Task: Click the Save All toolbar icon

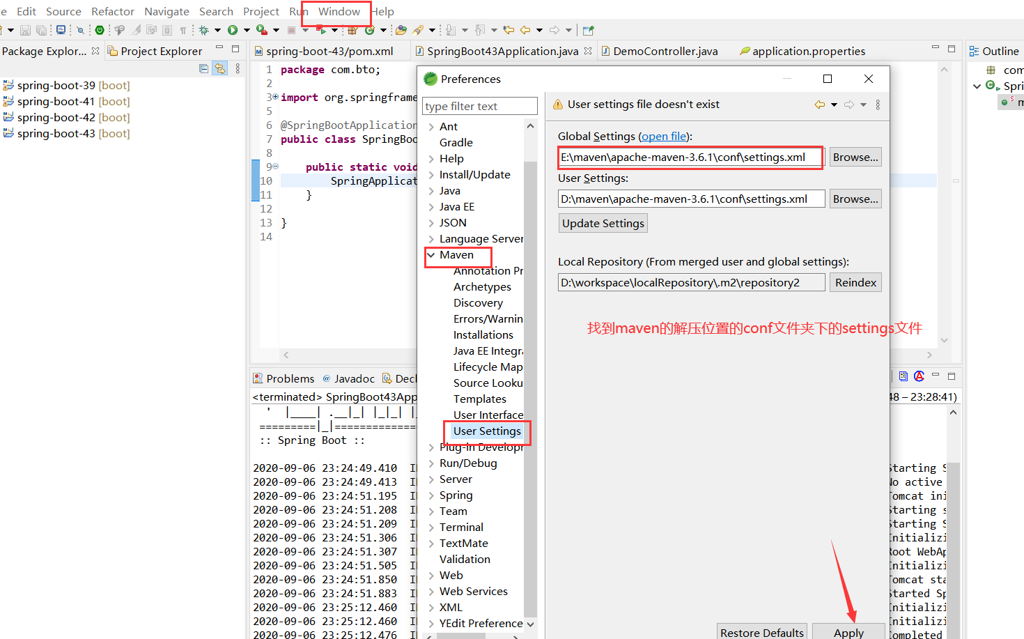Action: coord(41,30)
